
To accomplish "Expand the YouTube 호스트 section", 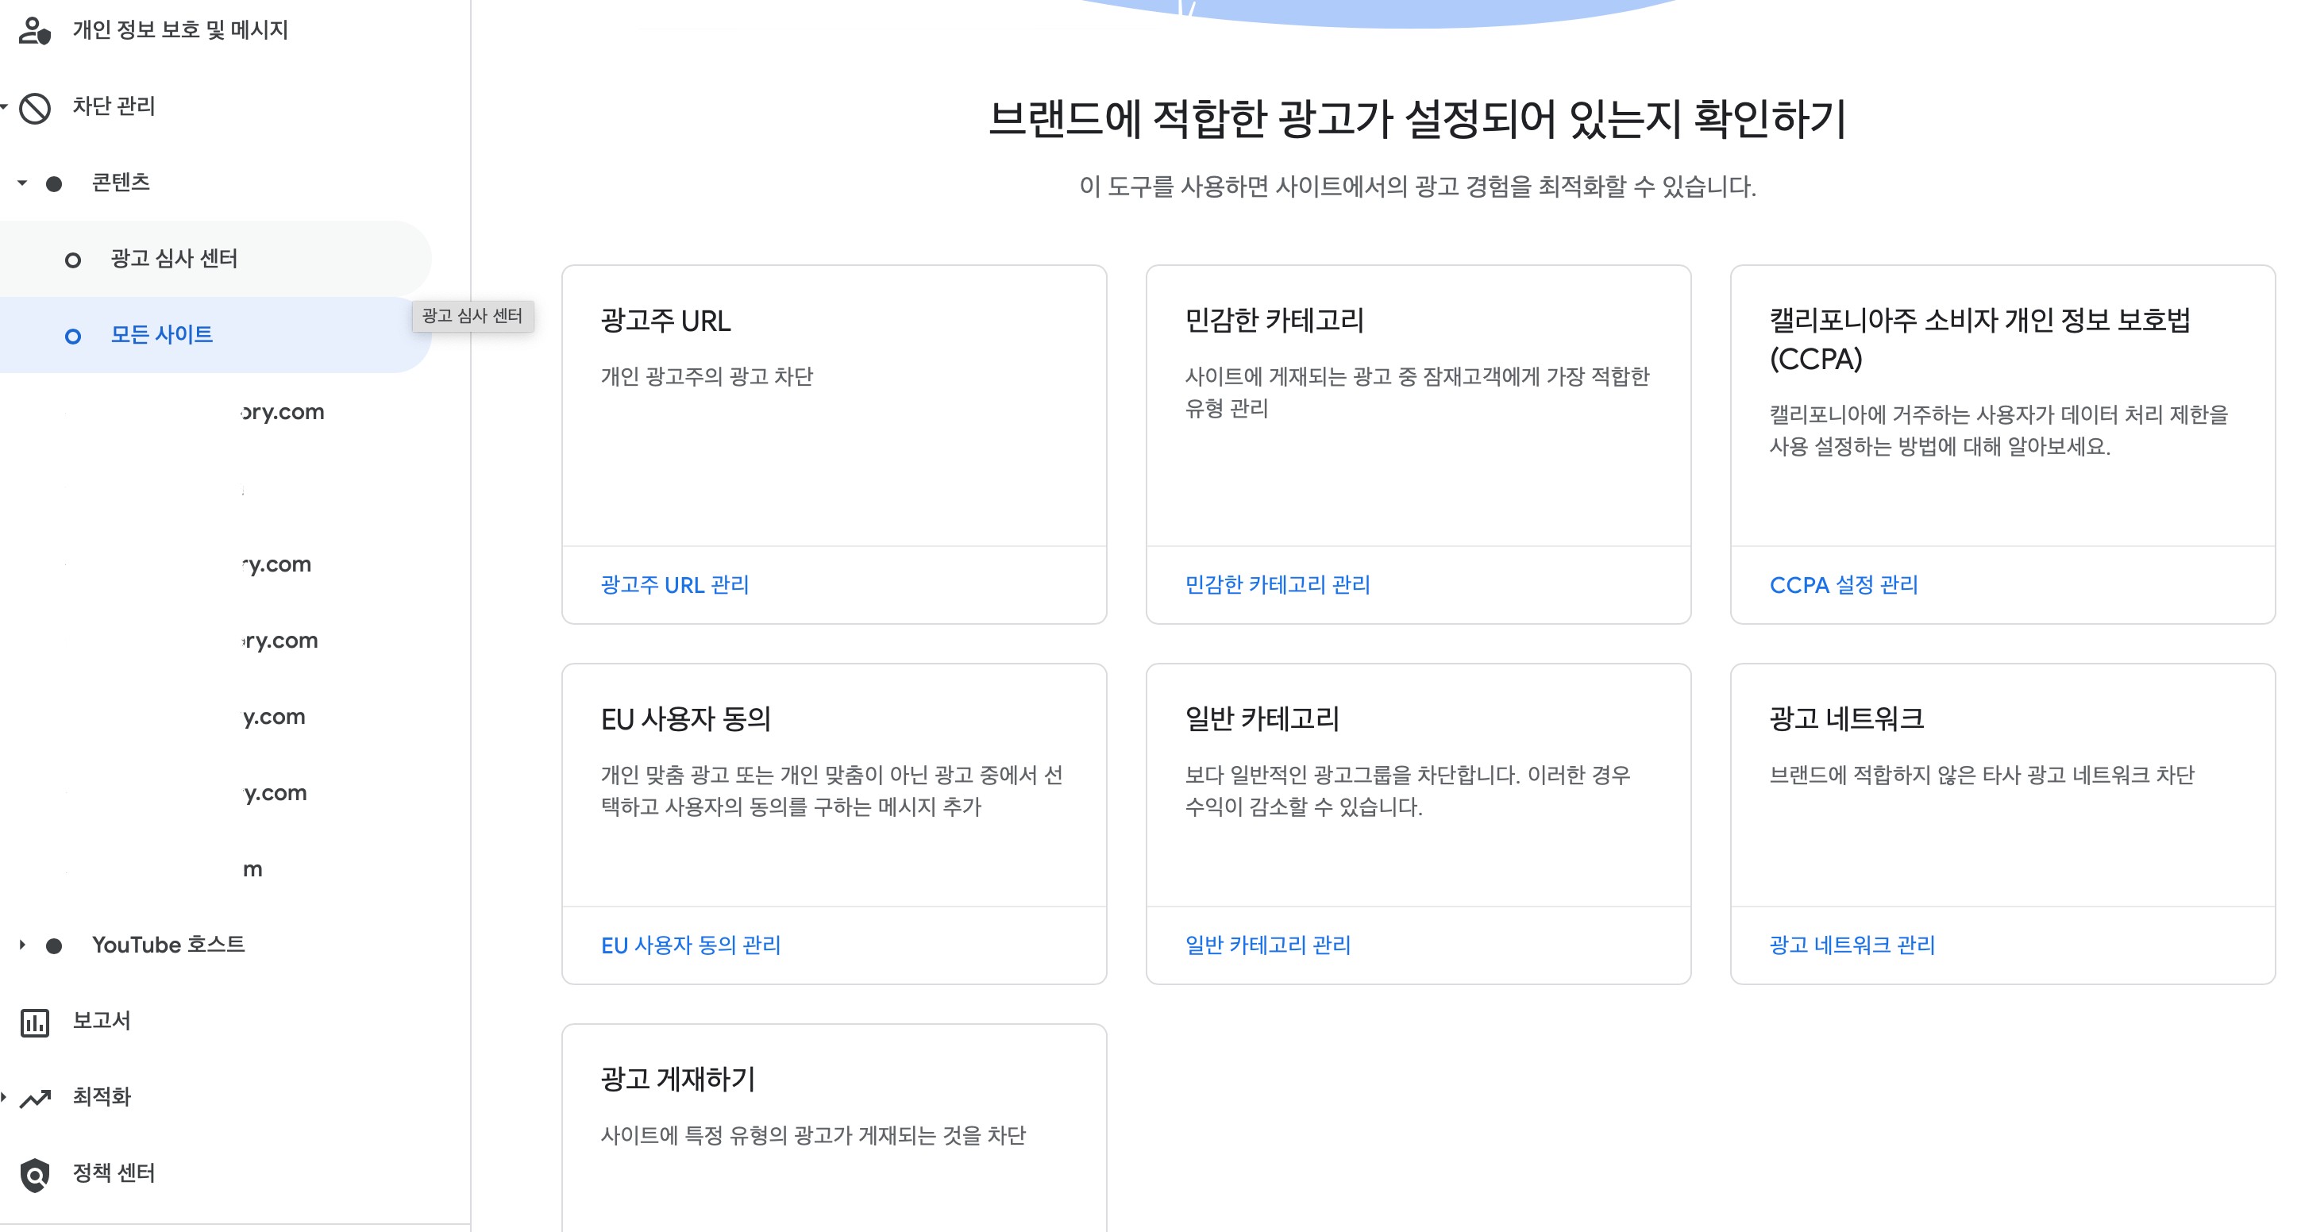I will click(21, 944).
